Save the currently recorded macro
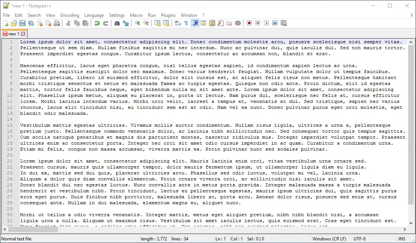The height and width of the screenshot is (243, 416). tap(283, 23)
